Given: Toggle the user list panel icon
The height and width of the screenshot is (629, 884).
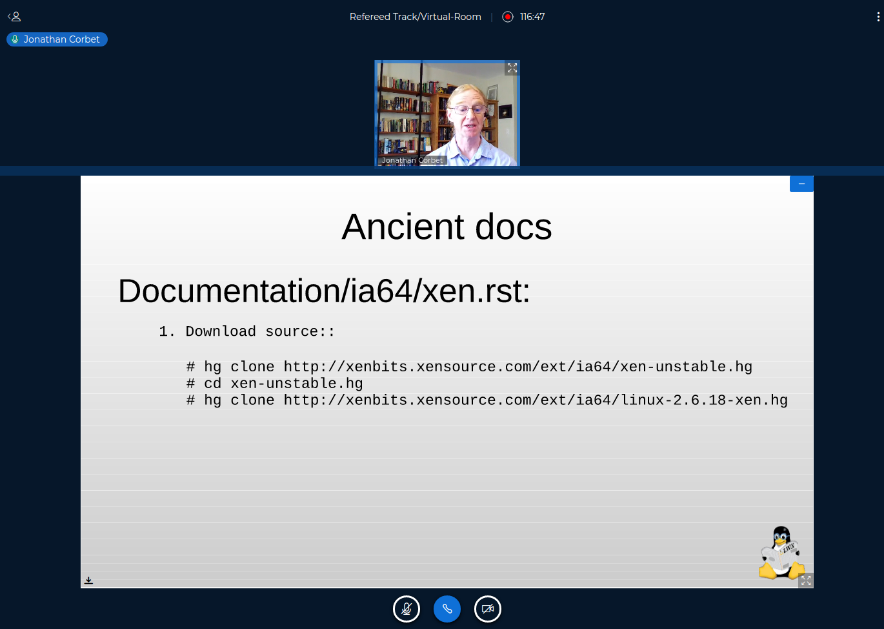Looking at the screenshot, I should pyautogui.click(x=14, y=17).
